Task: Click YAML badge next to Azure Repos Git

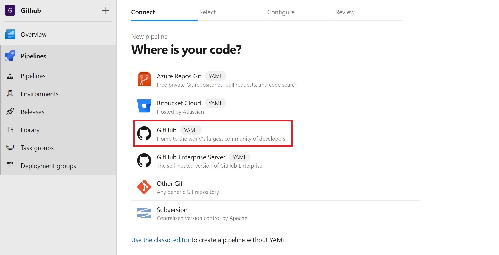Action: point(215,76)
